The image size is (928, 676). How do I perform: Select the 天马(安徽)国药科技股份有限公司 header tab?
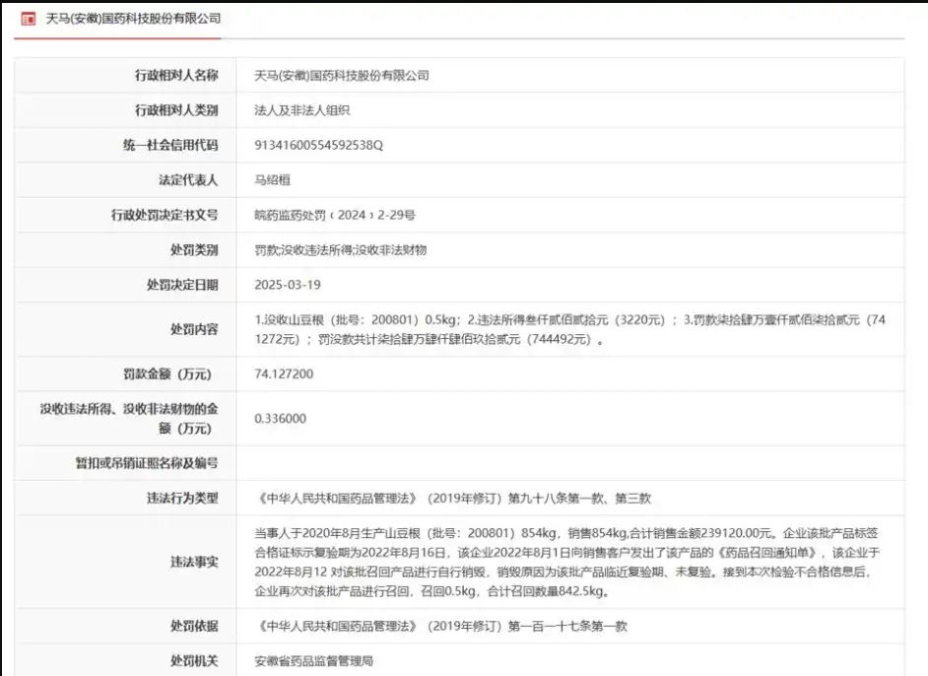pos(133,19)
